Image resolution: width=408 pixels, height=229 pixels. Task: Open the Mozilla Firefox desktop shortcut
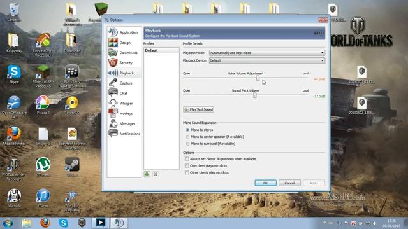point(14,135)
